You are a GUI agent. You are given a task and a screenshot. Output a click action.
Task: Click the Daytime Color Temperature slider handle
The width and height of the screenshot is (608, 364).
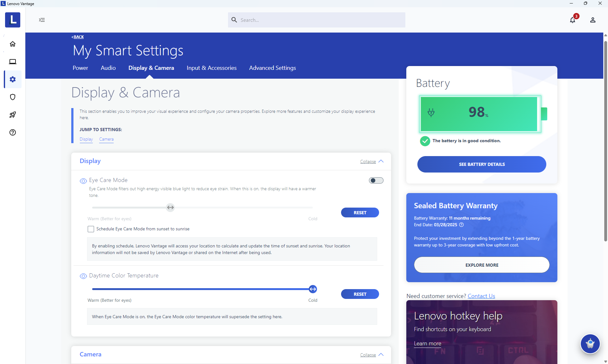(313, 289)
